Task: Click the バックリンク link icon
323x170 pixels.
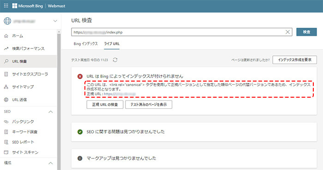Action: [x=6, y=122]
